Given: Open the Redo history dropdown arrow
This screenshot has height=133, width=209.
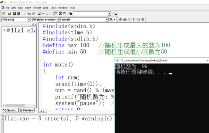Looking at the screenshot, I should [50, 14].
